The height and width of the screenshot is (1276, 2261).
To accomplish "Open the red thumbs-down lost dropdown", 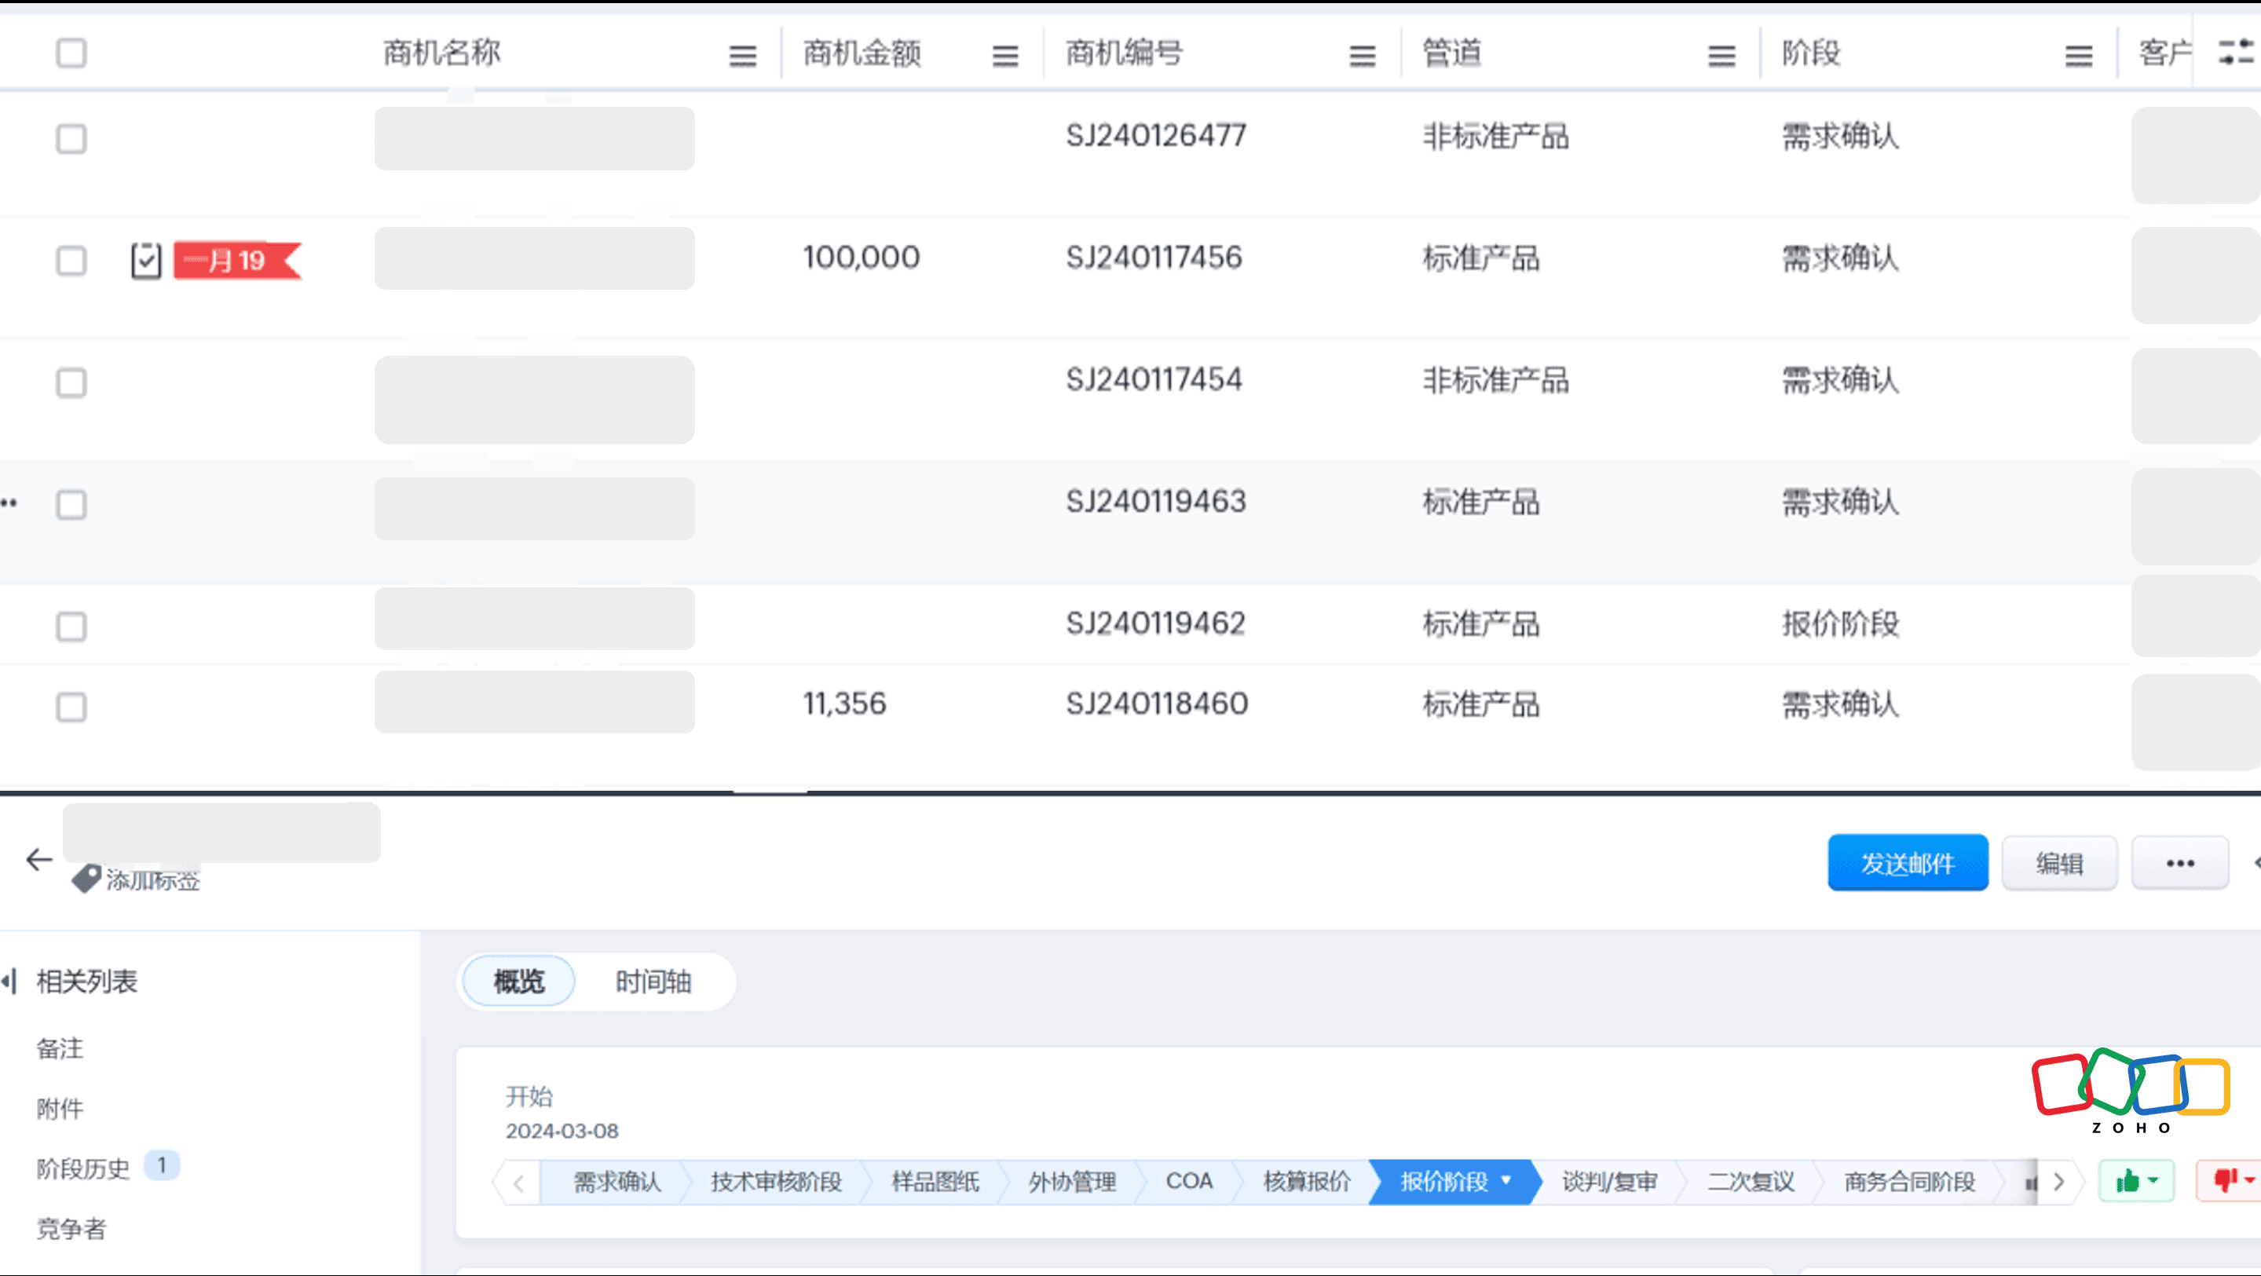I will coord(2230,1181).
